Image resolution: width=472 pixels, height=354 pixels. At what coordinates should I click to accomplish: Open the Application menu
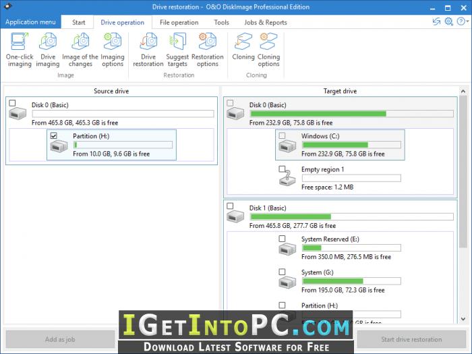(30, 22)
